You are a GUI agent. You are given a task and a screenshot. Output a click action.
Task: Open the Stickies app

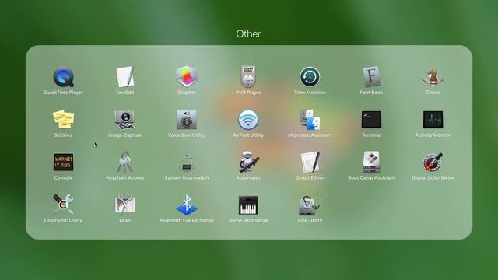[x=64, y=119]
